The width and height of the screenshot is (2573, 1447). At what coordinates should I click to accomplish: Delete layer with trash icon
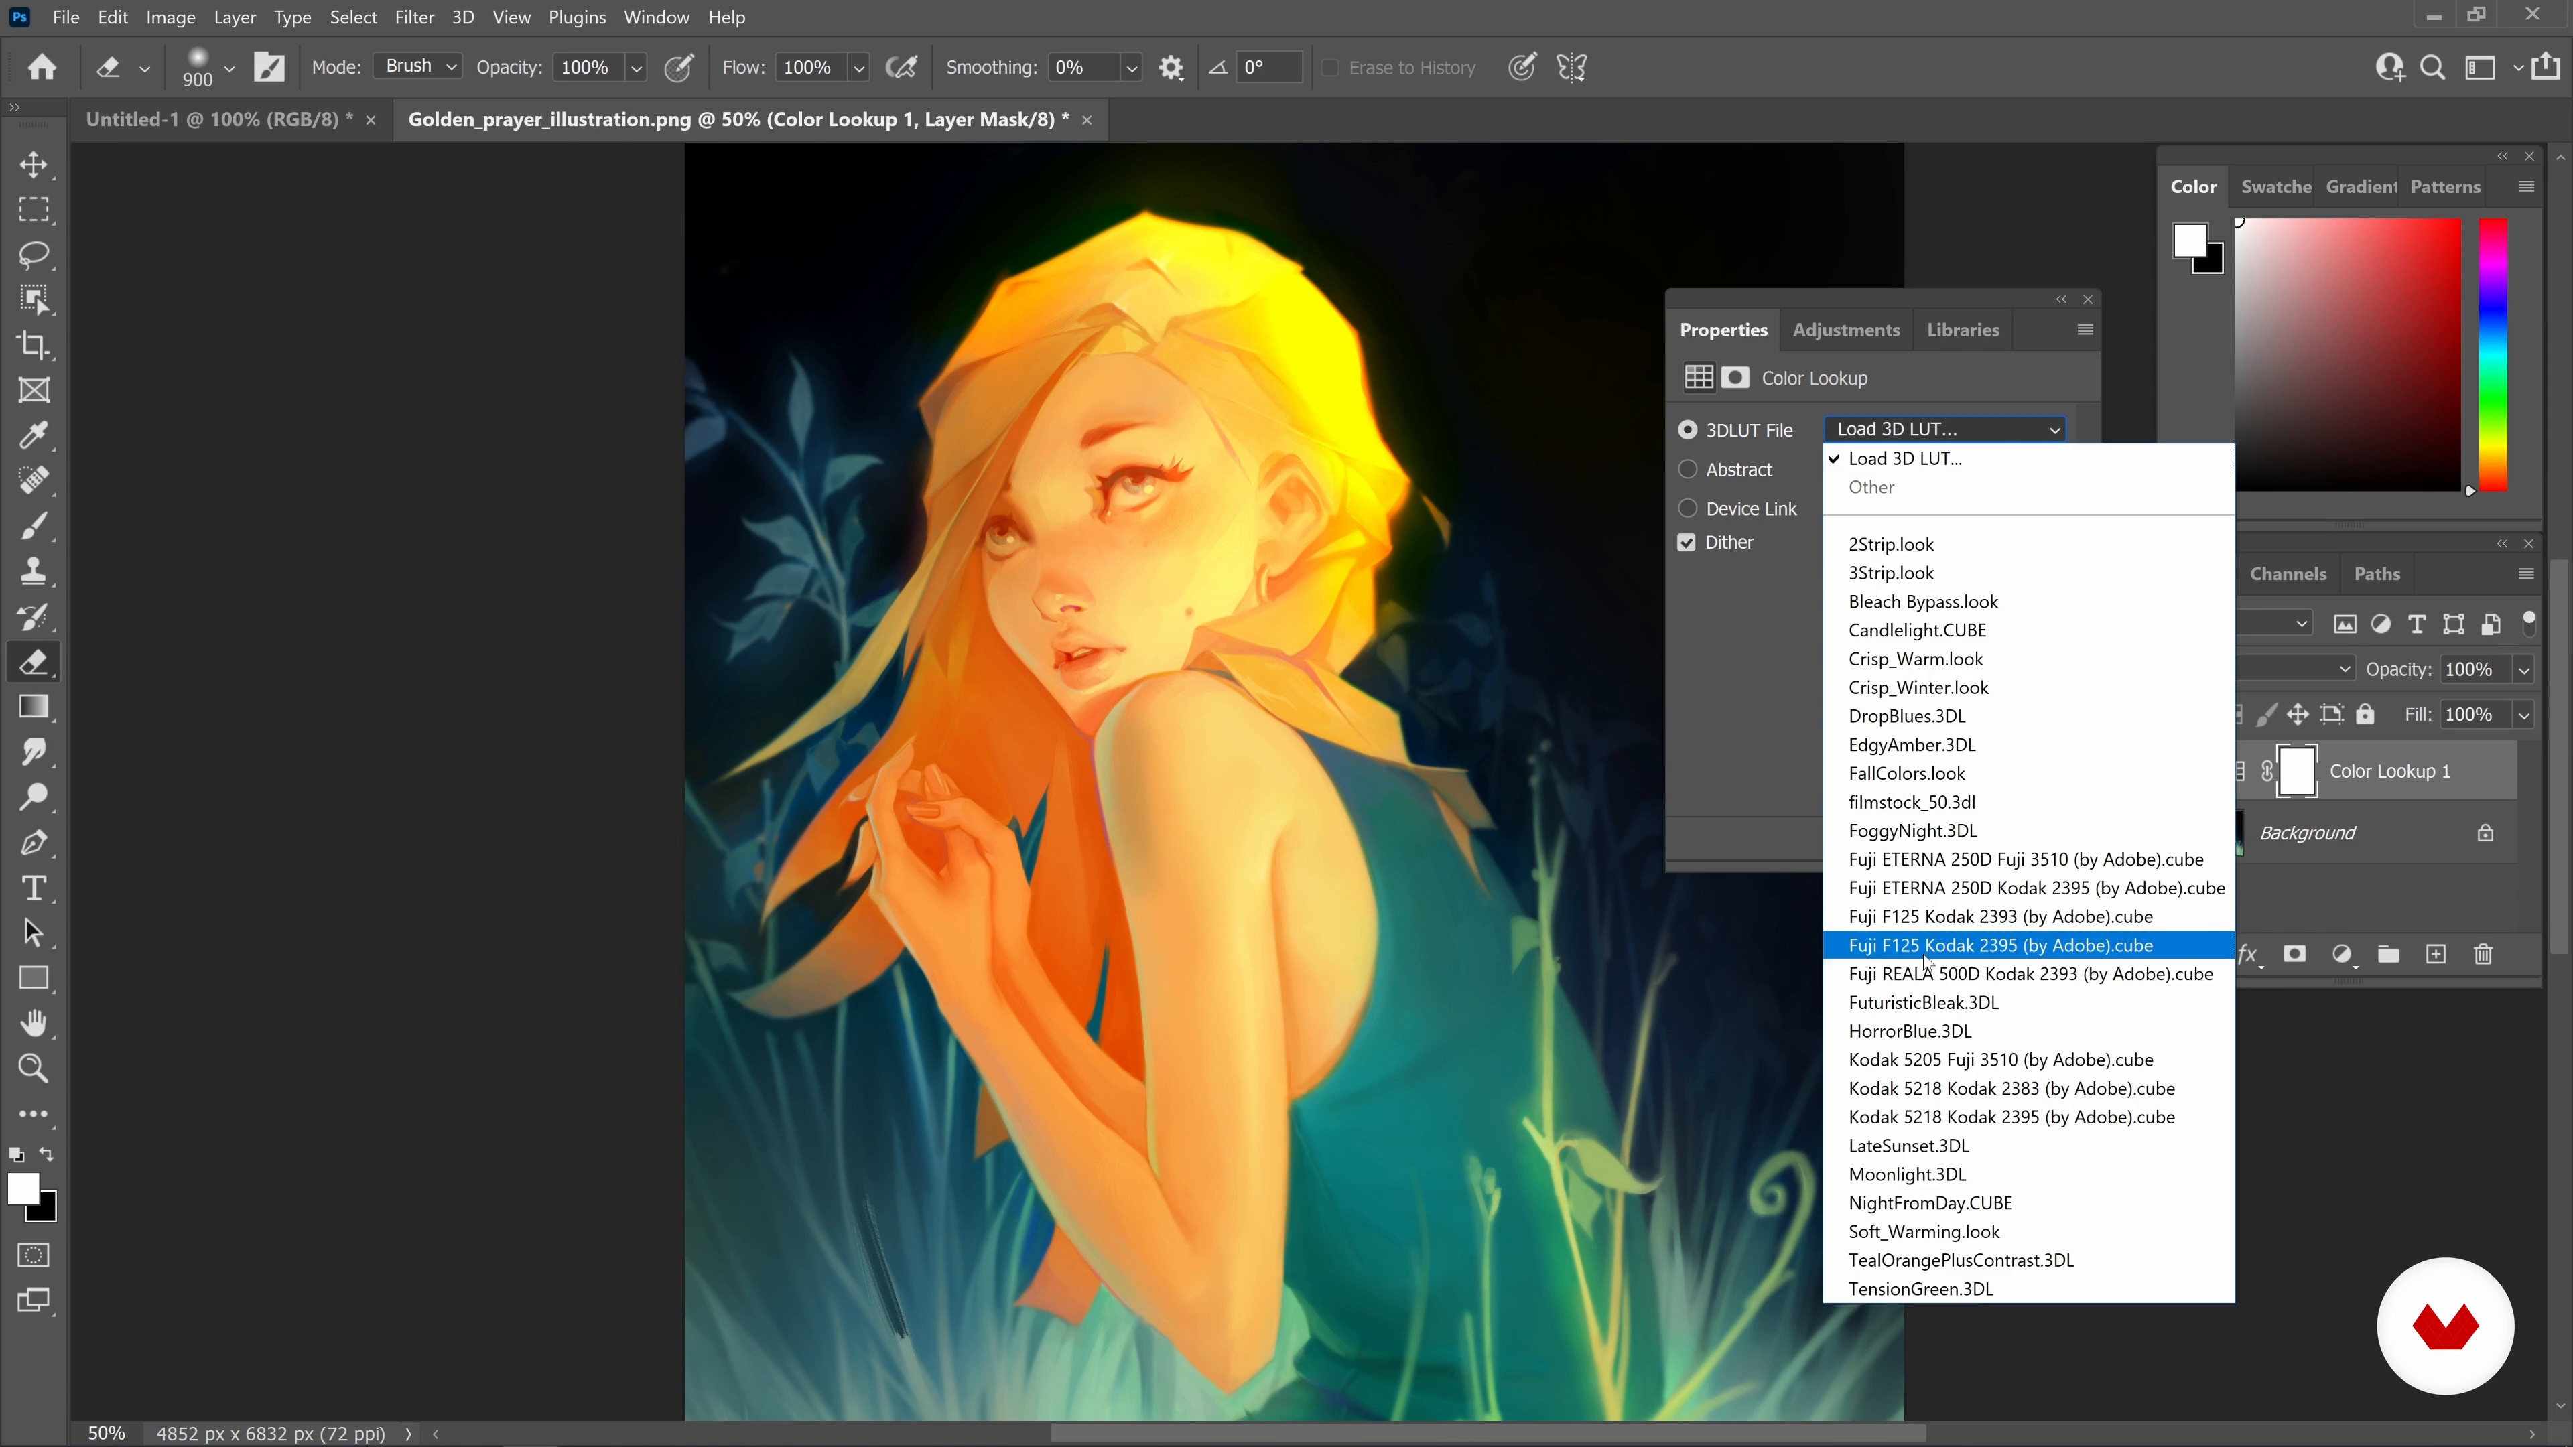point(2483,955)
